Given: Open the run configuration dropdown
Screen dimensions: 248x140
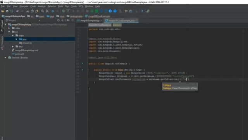Looking at the screenshot, I should 68,11.
